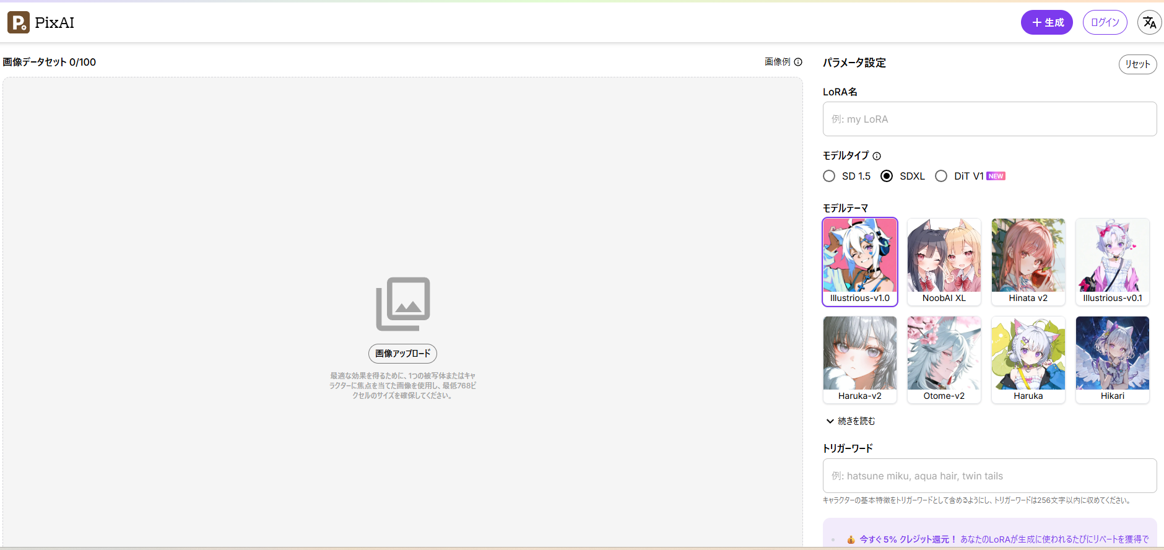
Task: Choose the Otome-v2 model theme
Action: pyautogui.click(x=944, y=360)
